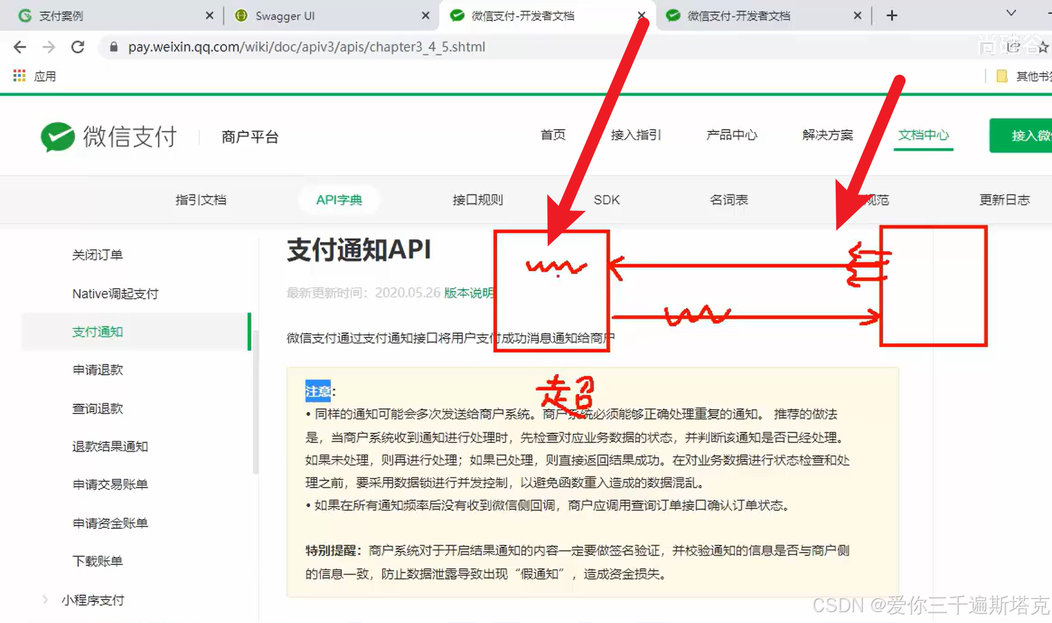Select the SDK sub-navigation tab
The height and width of the screenshot is (623, 1052).
pyautogui.click(x=606, y=200)
